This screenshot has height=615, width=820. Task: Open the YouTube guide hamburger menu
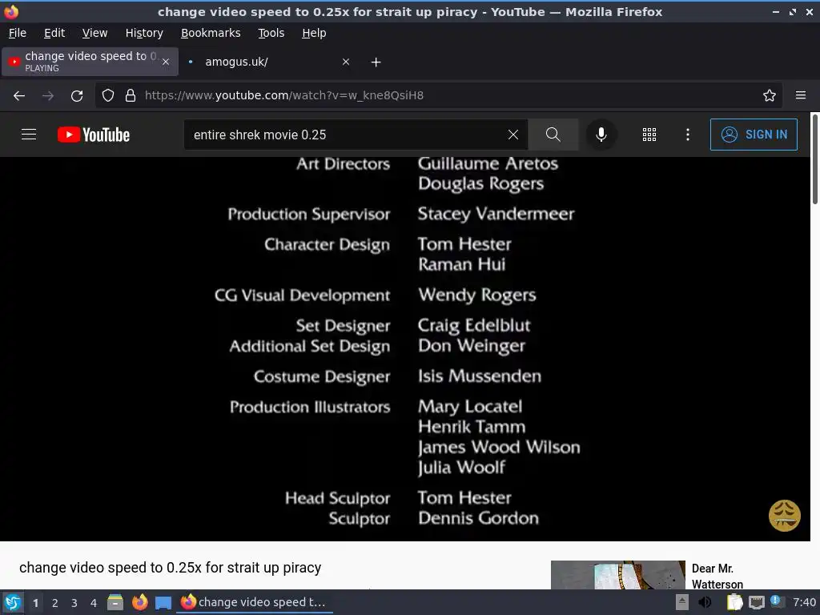[x=29, y=135]
